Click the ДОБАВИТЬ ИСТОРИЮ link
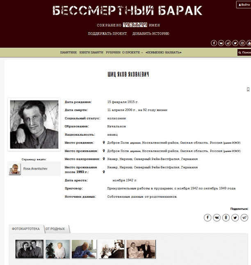 coord(151,34)
